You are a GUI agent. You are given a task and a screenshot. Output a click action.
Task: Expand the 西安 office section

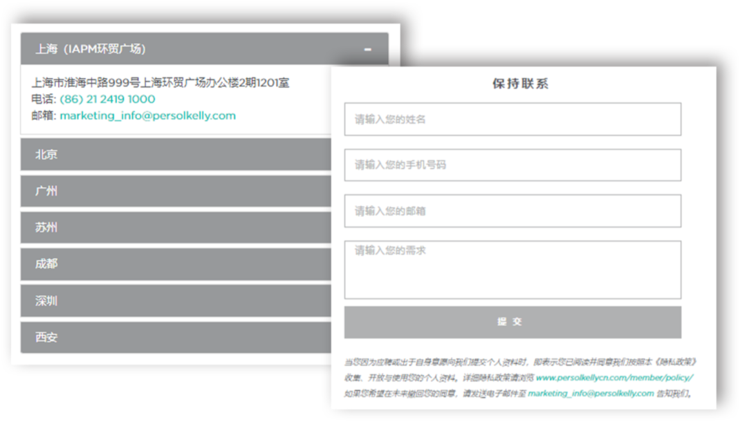(173, 337)
